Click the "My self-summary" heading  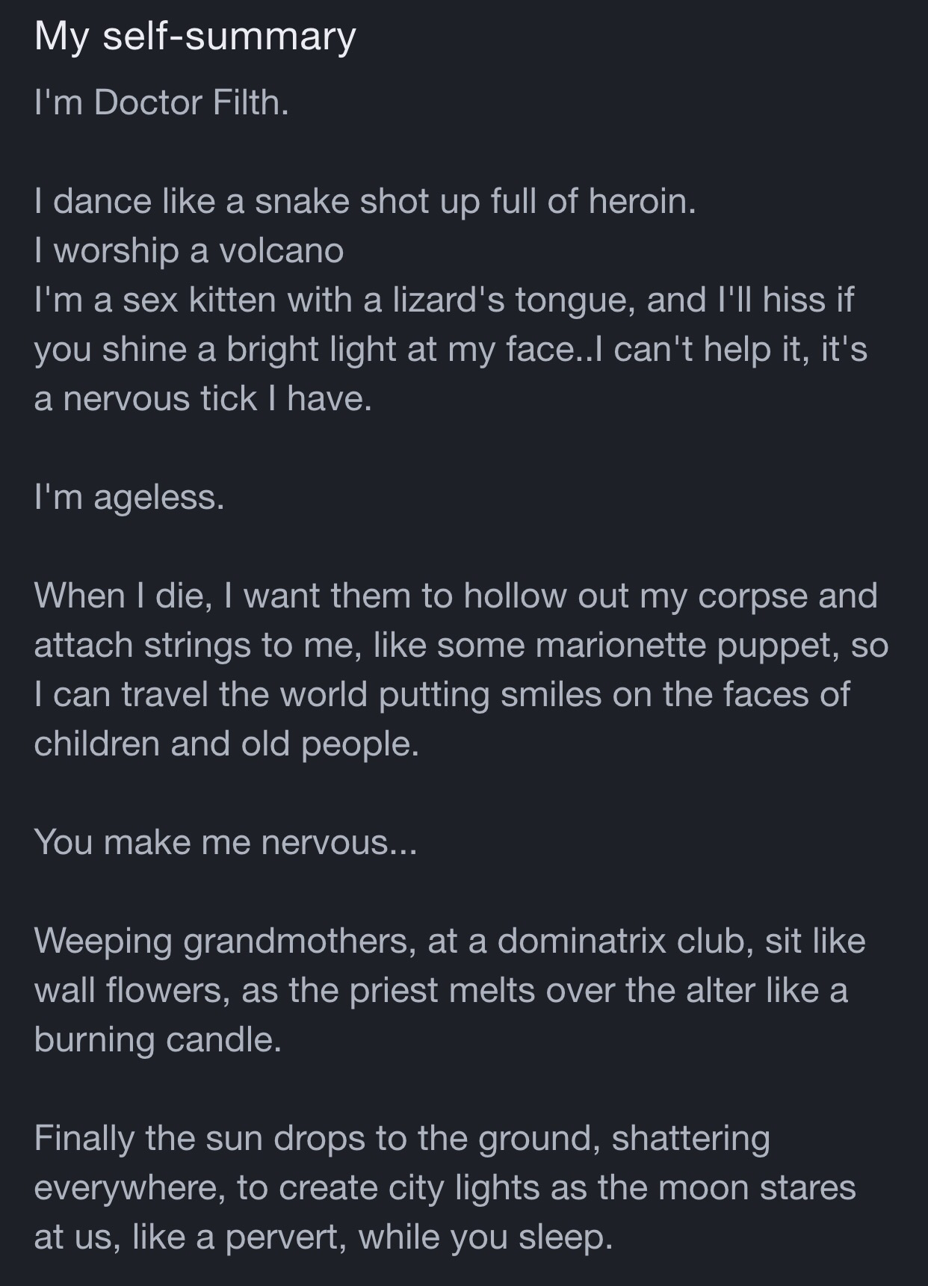tap(195, 36)
